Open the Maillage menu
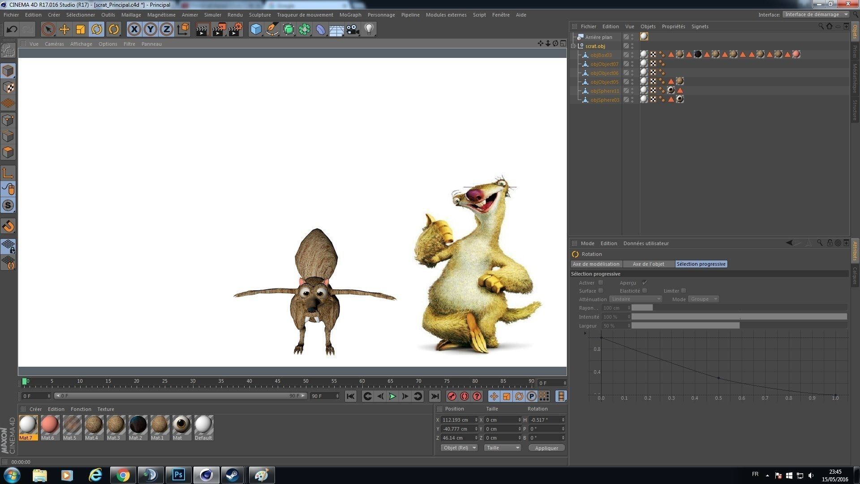The image size is (860, 484). pos(131,15)
